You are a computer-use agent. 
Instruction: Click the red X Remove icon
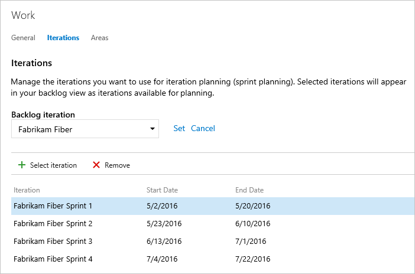(x=96, y=165)
